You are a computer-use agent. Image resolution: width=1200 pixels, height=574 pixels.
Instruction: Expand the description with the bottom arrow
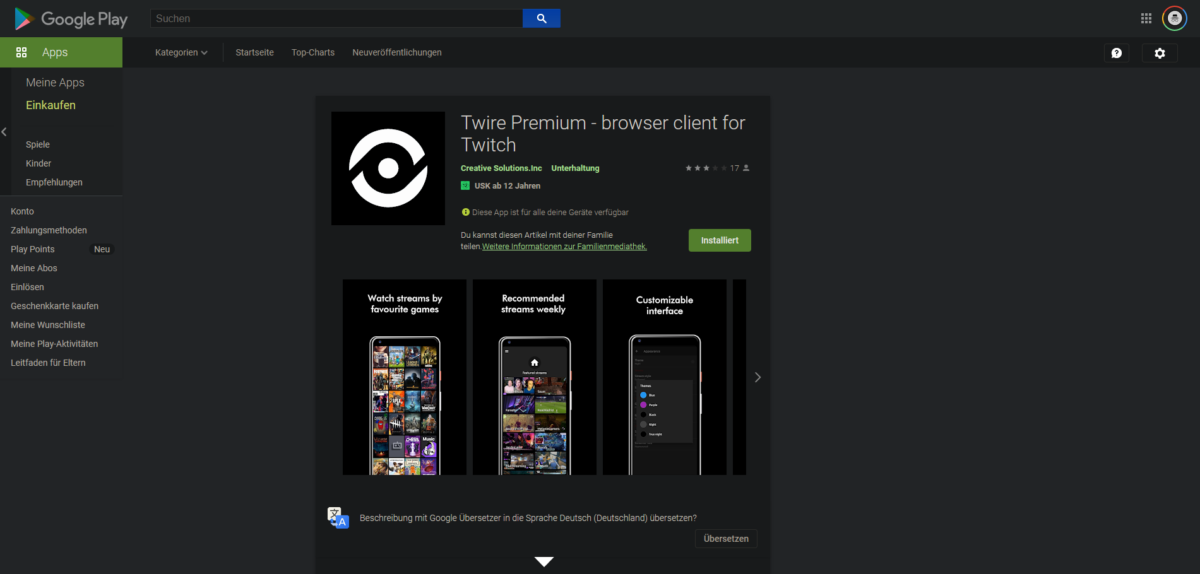(543, 561)
